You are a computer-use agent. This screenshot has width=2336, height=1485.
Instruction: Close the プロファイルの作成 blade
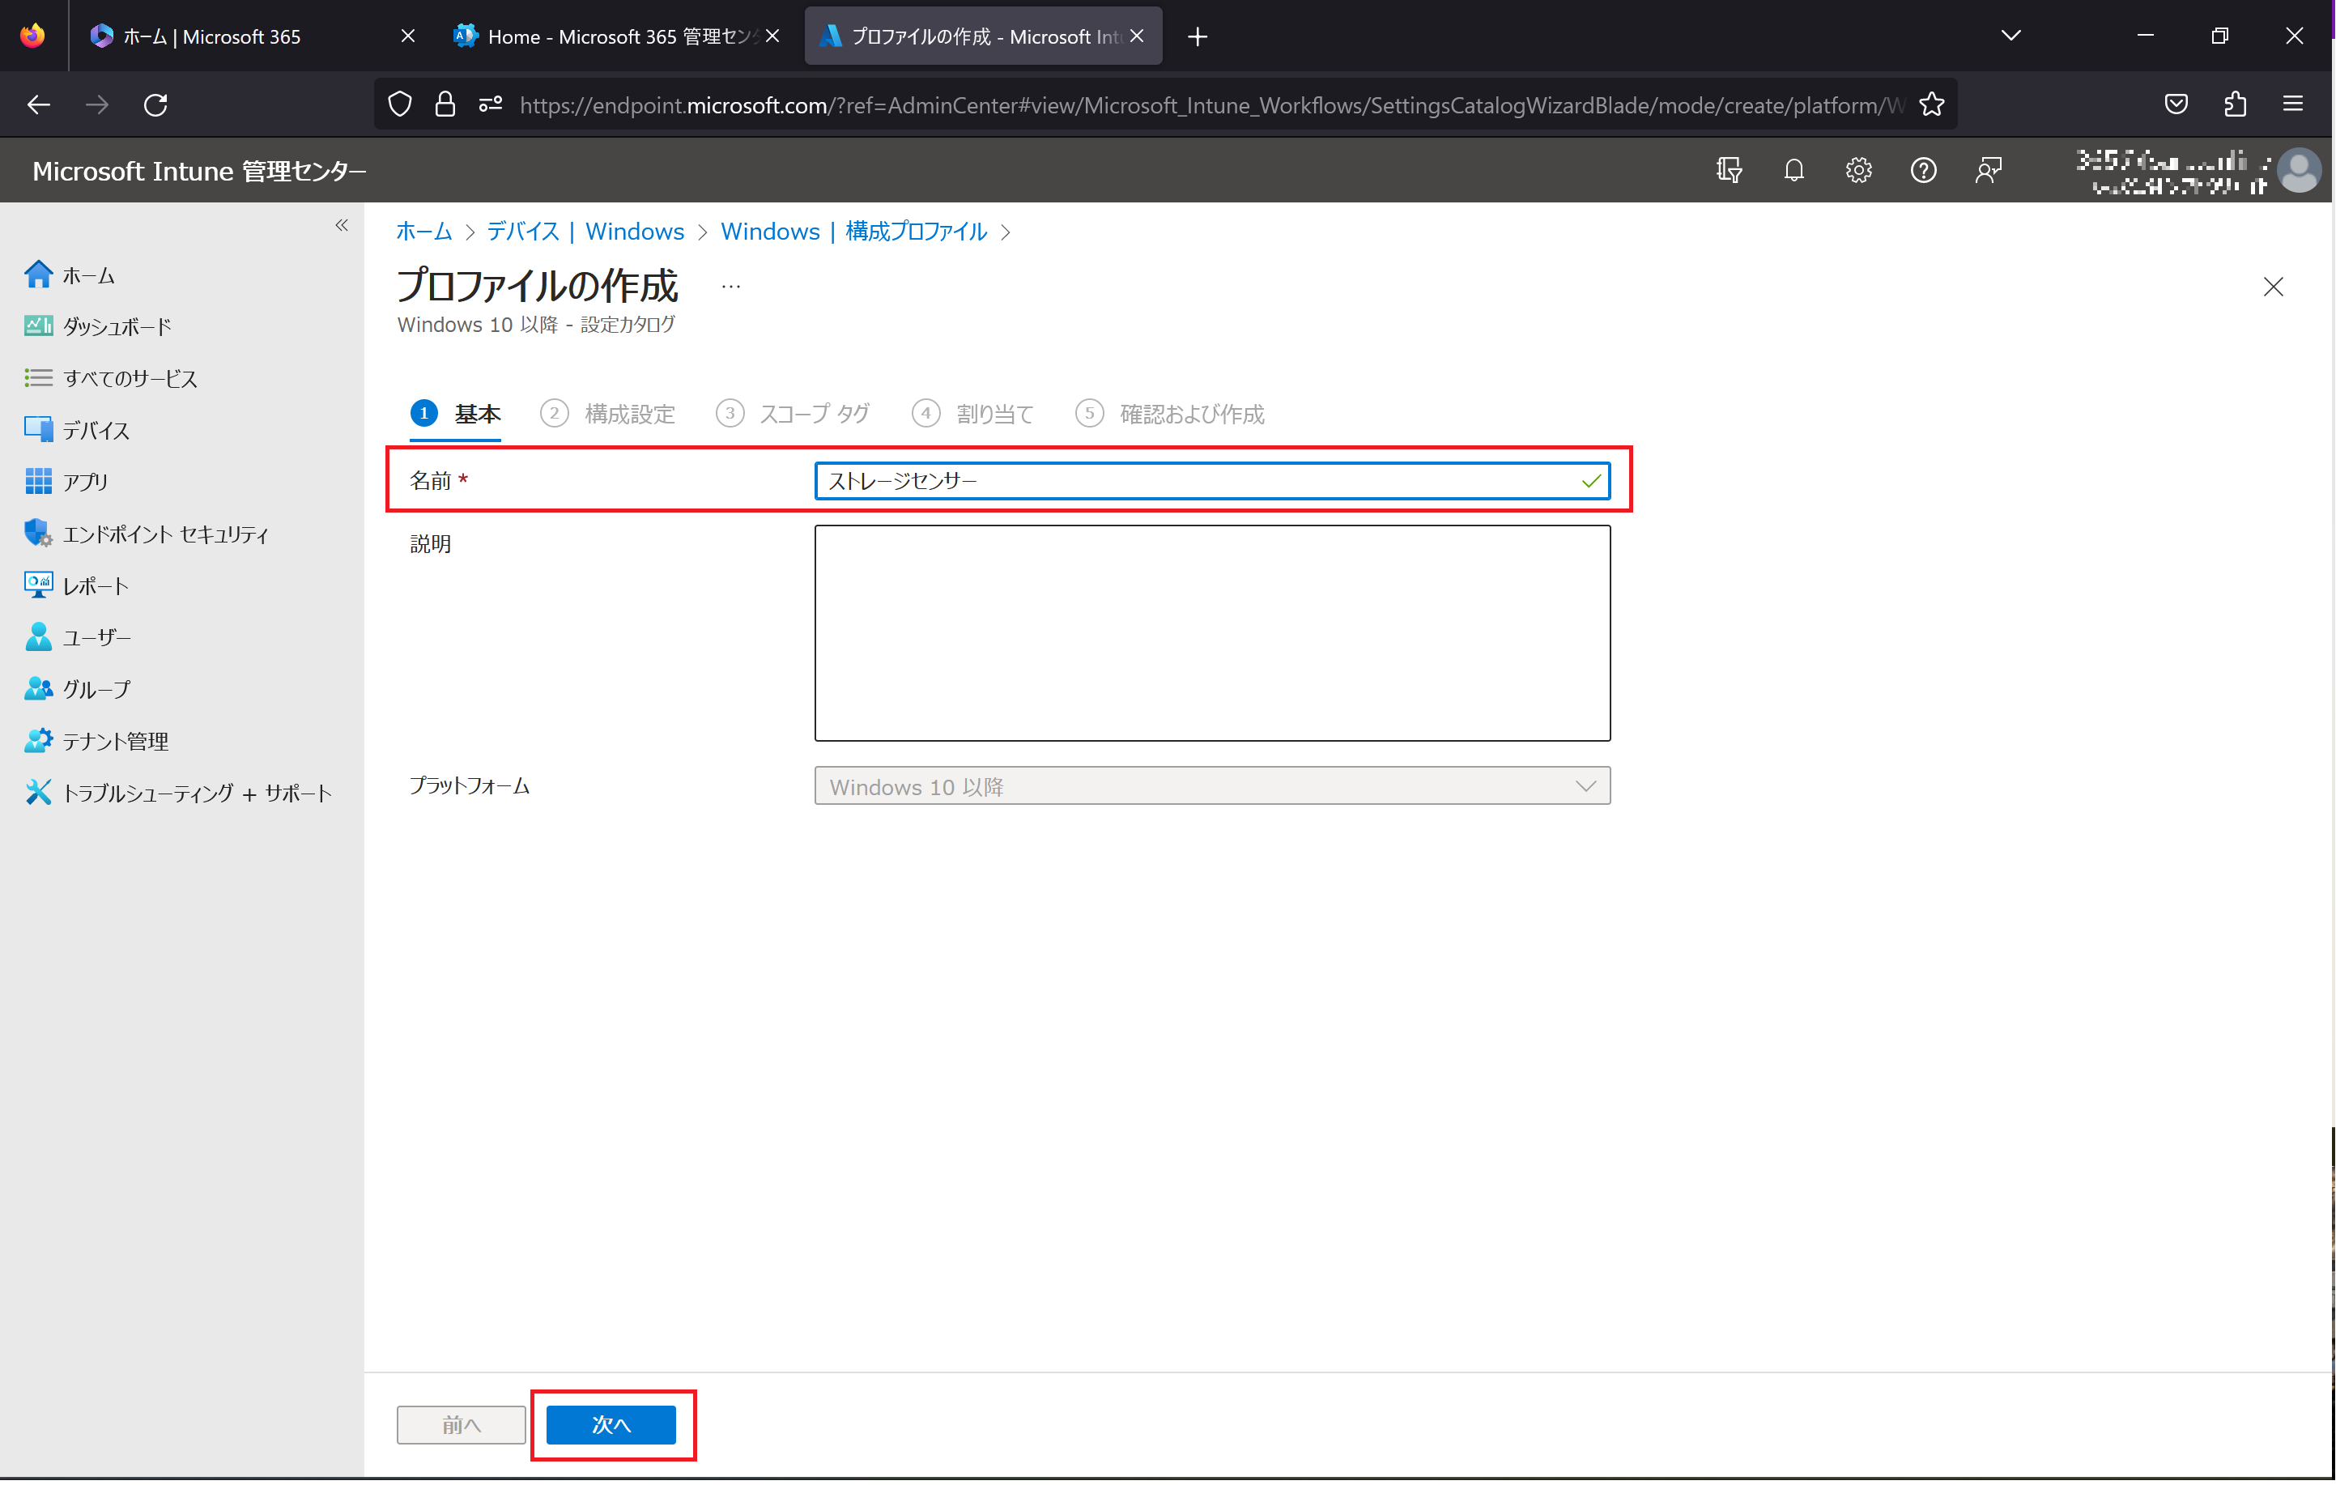point(2273,287)
